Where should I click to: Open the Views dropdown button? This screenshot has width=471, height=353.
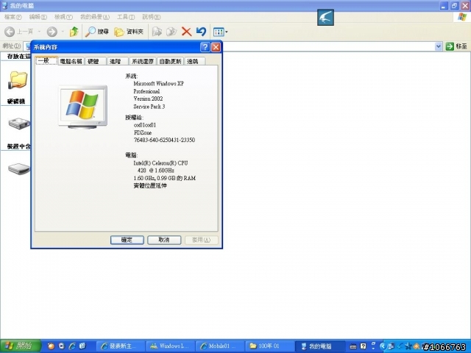point(220,32)
